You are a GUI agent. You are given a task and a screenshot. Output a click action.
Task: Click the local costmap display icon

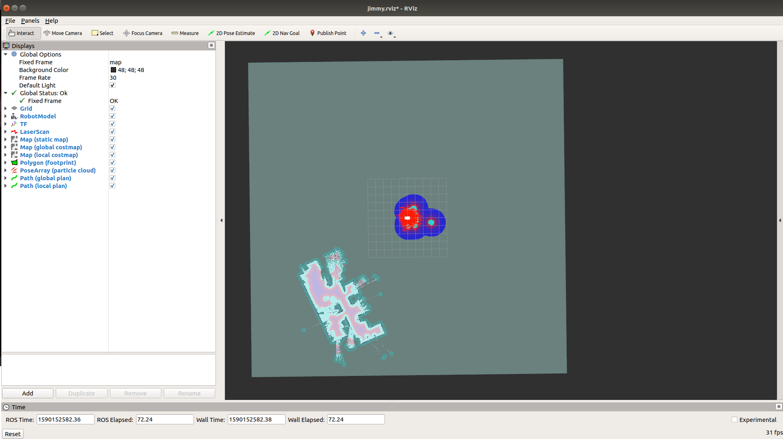(14, 155)
